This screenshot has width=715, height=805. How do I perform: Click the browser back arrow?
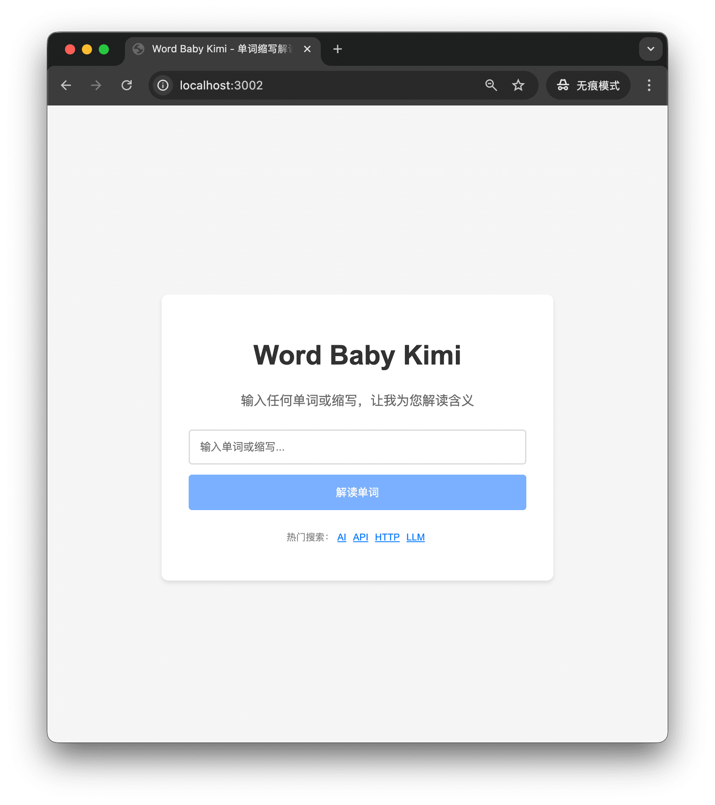(x=66, y=85)
